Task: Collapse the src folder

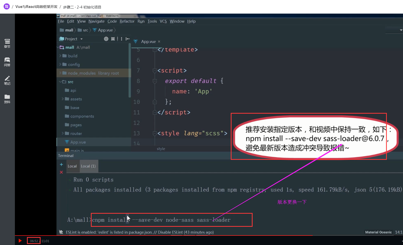Action: [60, 82]
